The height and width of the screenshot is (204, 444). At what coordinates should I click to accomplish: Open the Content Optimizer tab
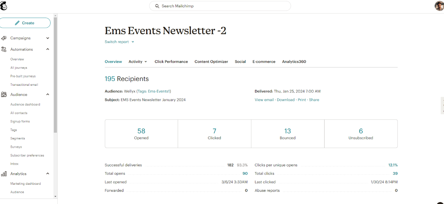pyautogui.click(x=211, y=62)
